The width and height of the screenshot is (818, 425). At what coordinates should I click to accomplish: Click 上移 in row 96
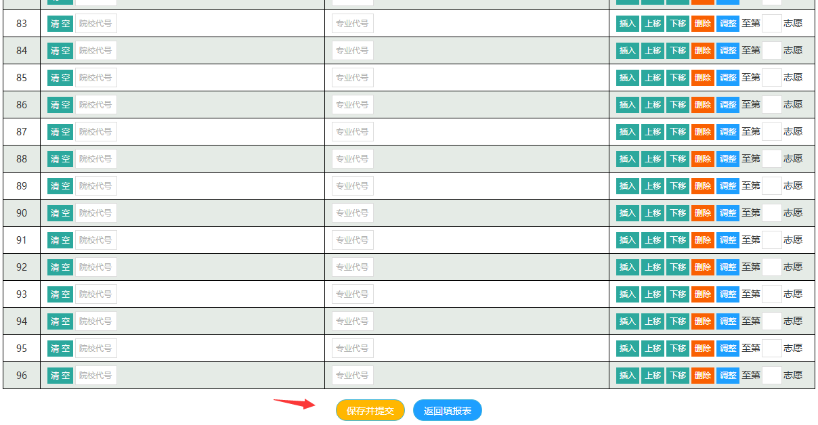tap(653, 376)
